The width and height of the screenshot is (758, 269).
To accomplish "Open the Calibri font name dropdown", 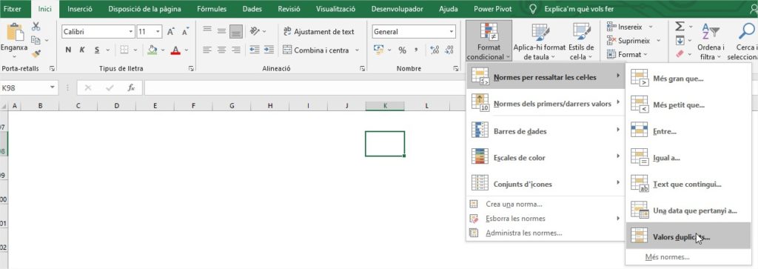I will point(130,32).
